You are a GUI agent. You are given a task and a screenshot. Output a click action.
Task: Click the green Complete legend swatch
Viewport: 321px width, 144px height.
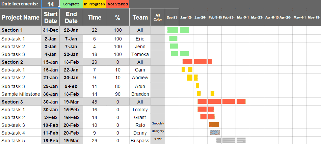coord(71,4)
